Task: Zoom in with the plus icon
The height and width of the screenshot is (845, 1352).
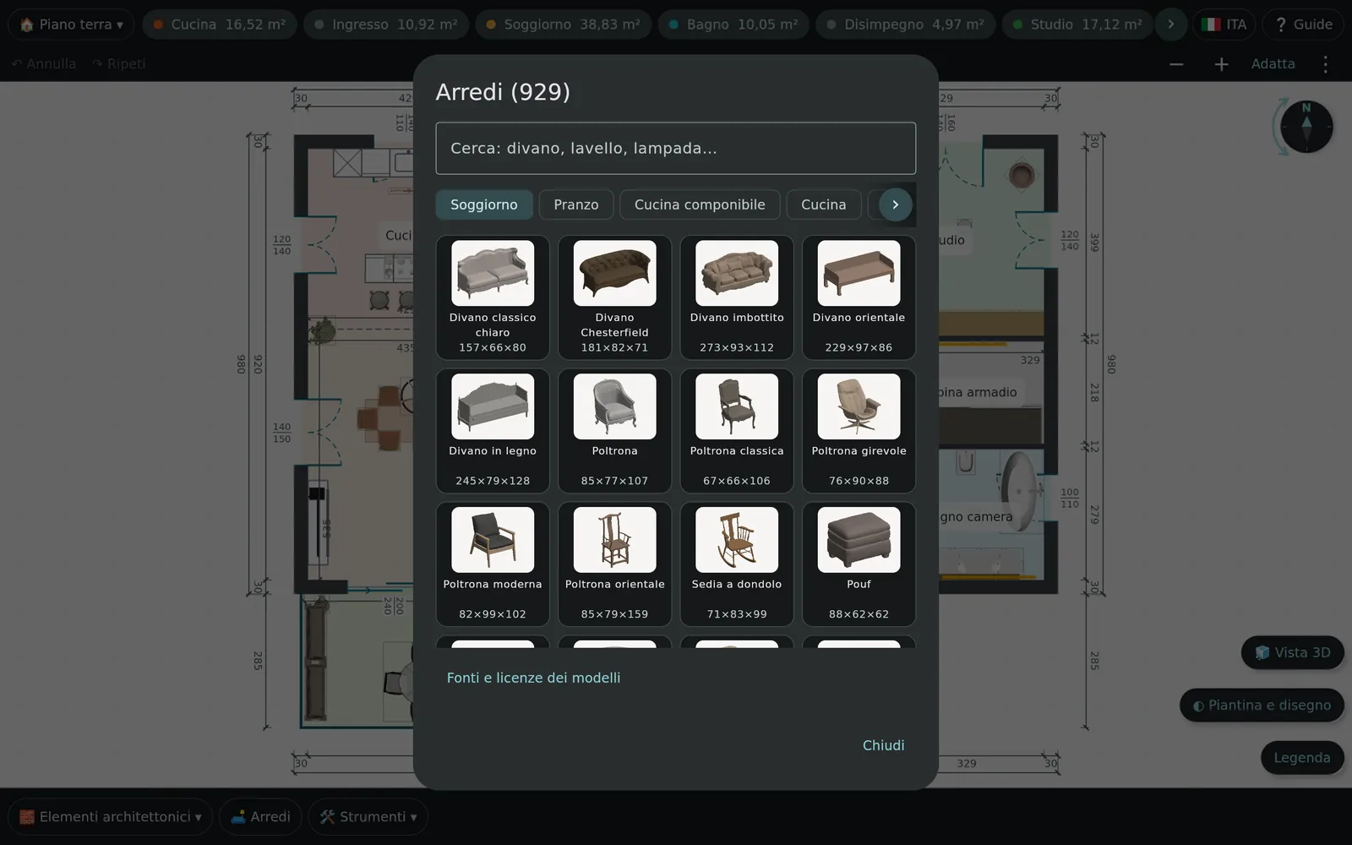Action: click(x=1221, y=64)
